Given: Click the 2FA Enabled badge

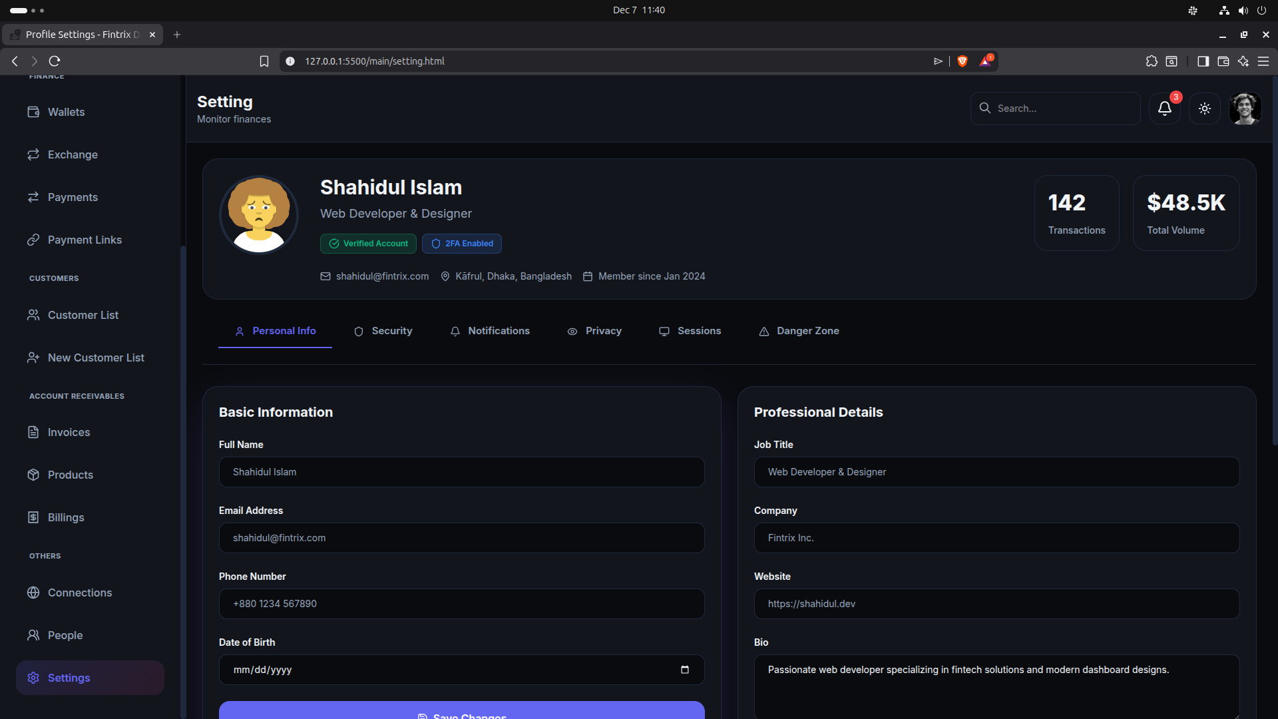Looking at the screenshot, I should click(462, 244).
